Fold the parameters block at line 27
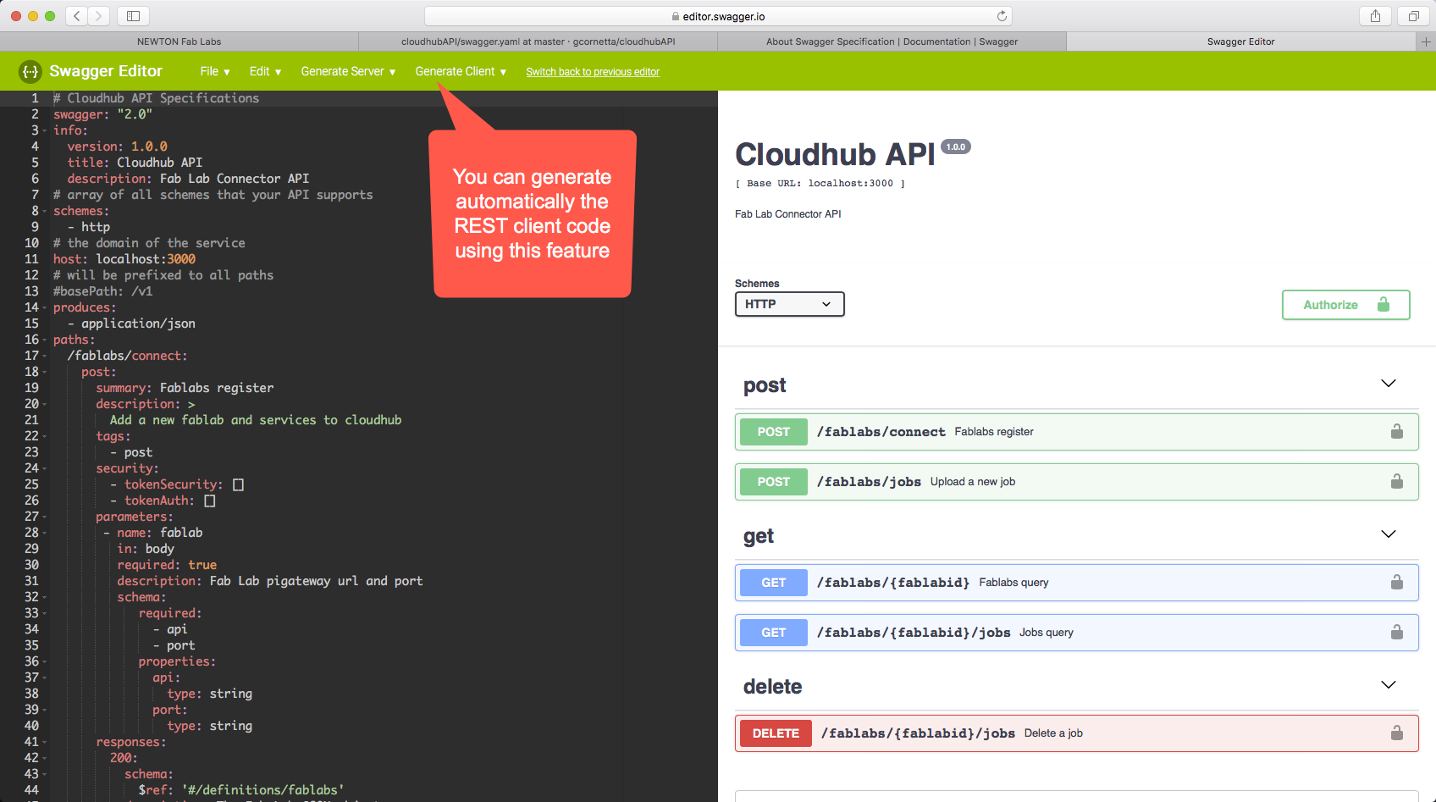 click(44, 517)
